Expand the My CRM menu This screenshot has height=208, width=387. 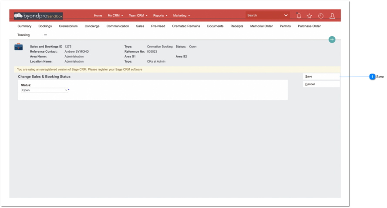pyautogui.click(x=115, y=15)
